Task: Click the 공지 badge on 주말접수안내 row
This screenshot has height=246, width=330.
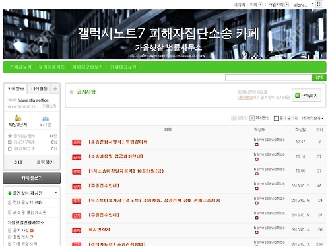Action: click(x=77, y=216)
